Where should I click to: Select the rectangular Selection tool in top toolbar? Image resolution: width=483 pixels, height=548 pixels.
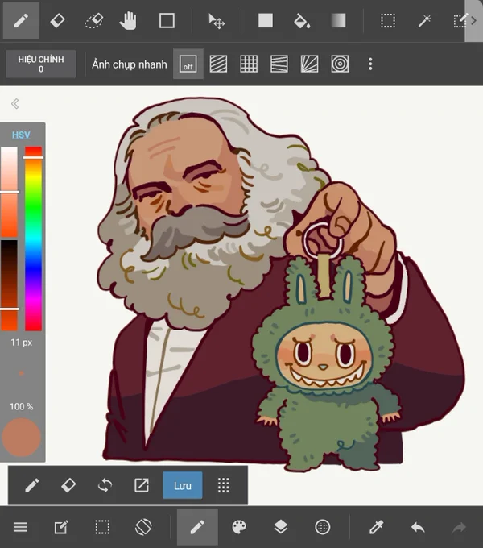pos(388,20)
